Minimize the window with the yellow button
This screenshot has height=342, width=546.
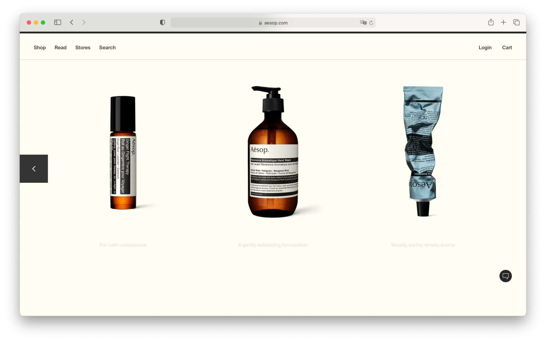coord(36,22)
